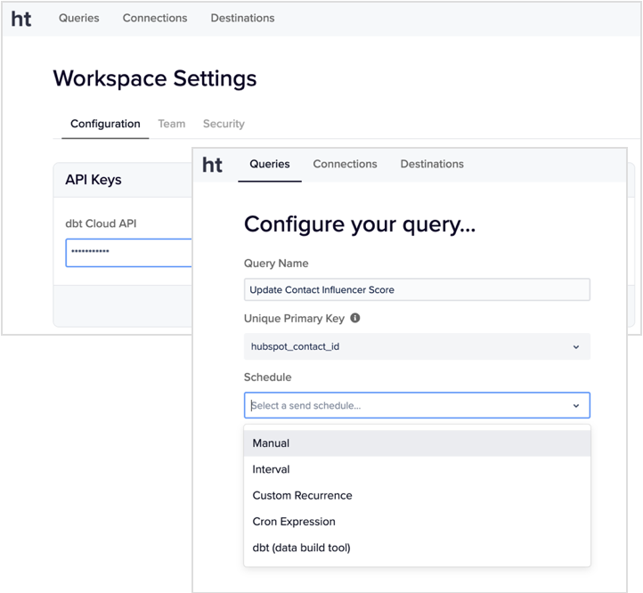Open the Security settings tab
Image resolution: width=643 pixels, height=593 pixels.
tap(224, 124)
